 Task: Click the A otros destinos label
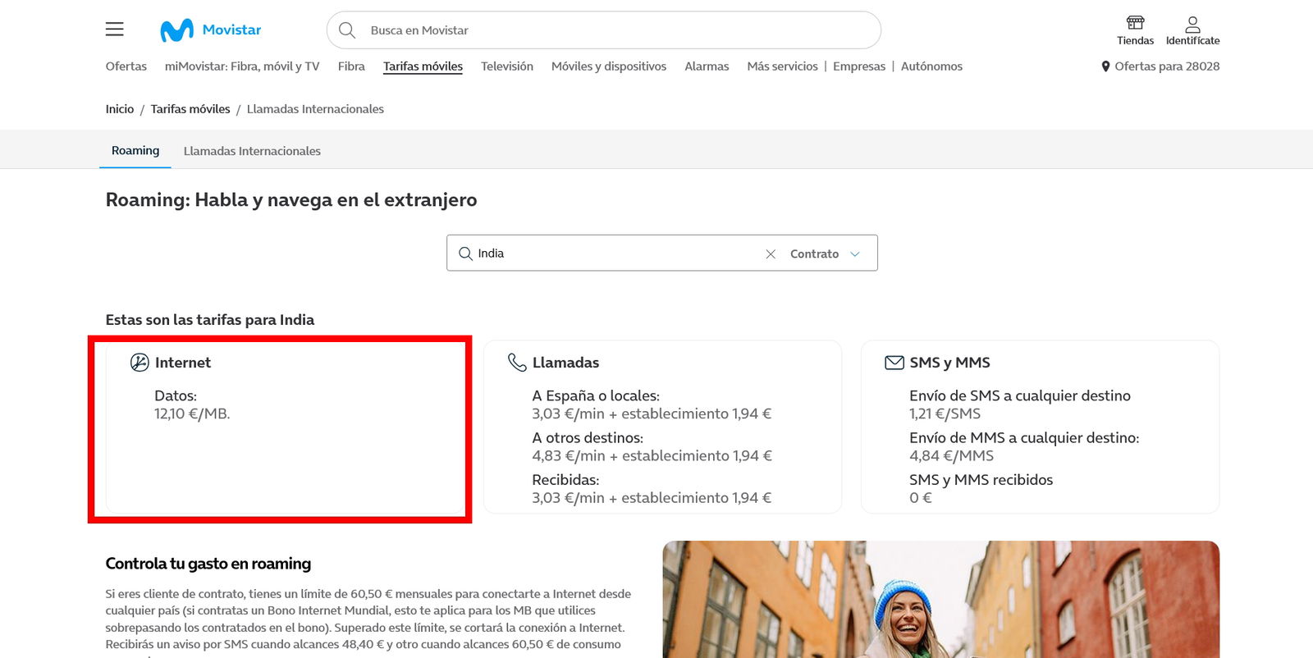tap(588, 438)
